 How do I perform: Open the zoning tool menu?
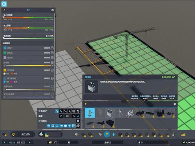(77, 134)
